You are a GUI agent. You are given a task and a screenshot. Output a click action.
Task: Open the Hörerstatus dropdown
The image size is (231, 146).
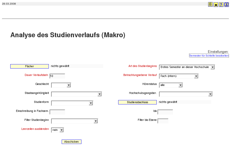pos(171,85)
